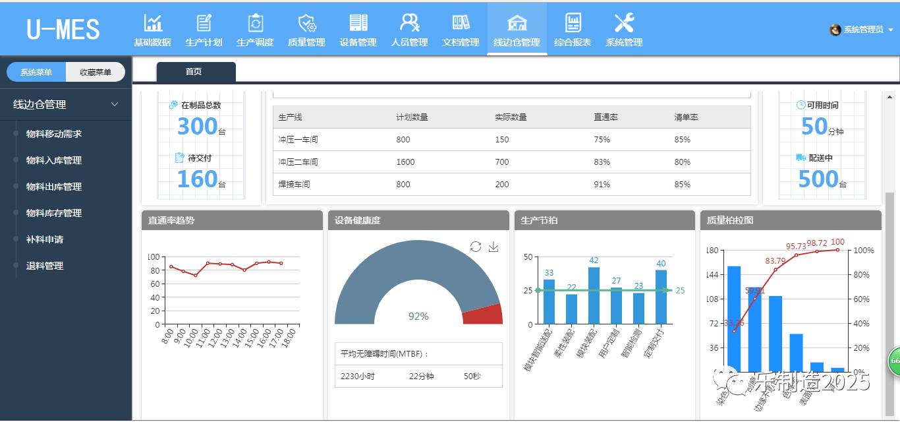
Task: Open the 综合报表 menu item
Action: [573, 30]
